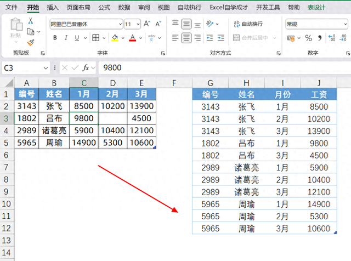This screenshot has width=351, height=261.
Task: Expand the borders dropdown arrow
Action: [104, 38]
